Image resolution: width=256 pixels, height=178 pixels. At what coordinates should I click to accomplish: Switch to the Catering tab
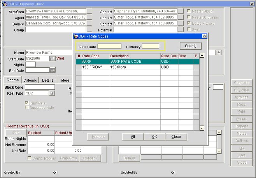(30, 80)
